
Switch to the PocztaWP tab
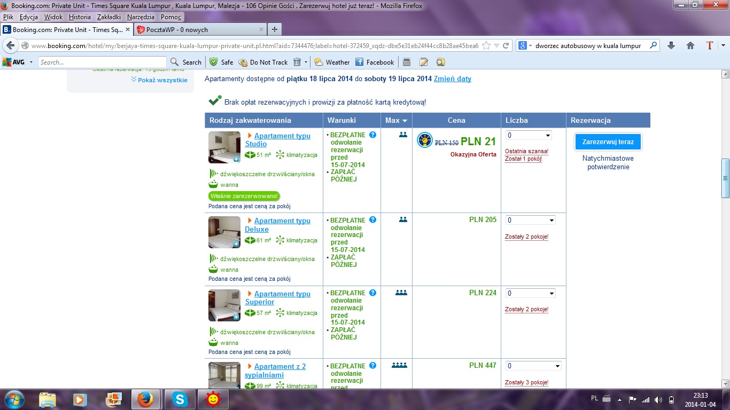click(x=199, y=29)
